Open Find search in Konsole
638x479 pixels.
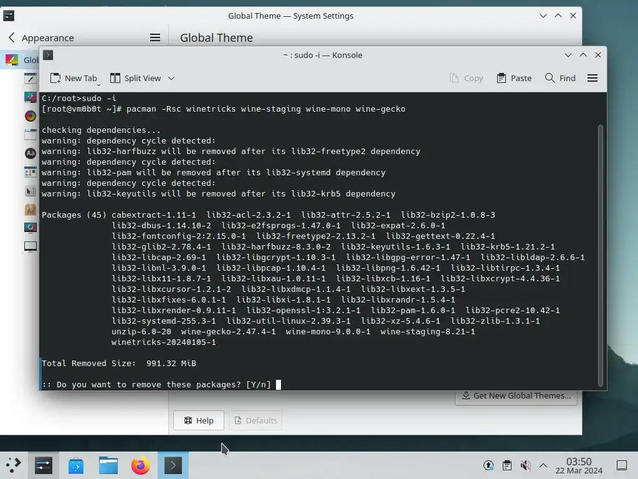[x=560, y=78]
